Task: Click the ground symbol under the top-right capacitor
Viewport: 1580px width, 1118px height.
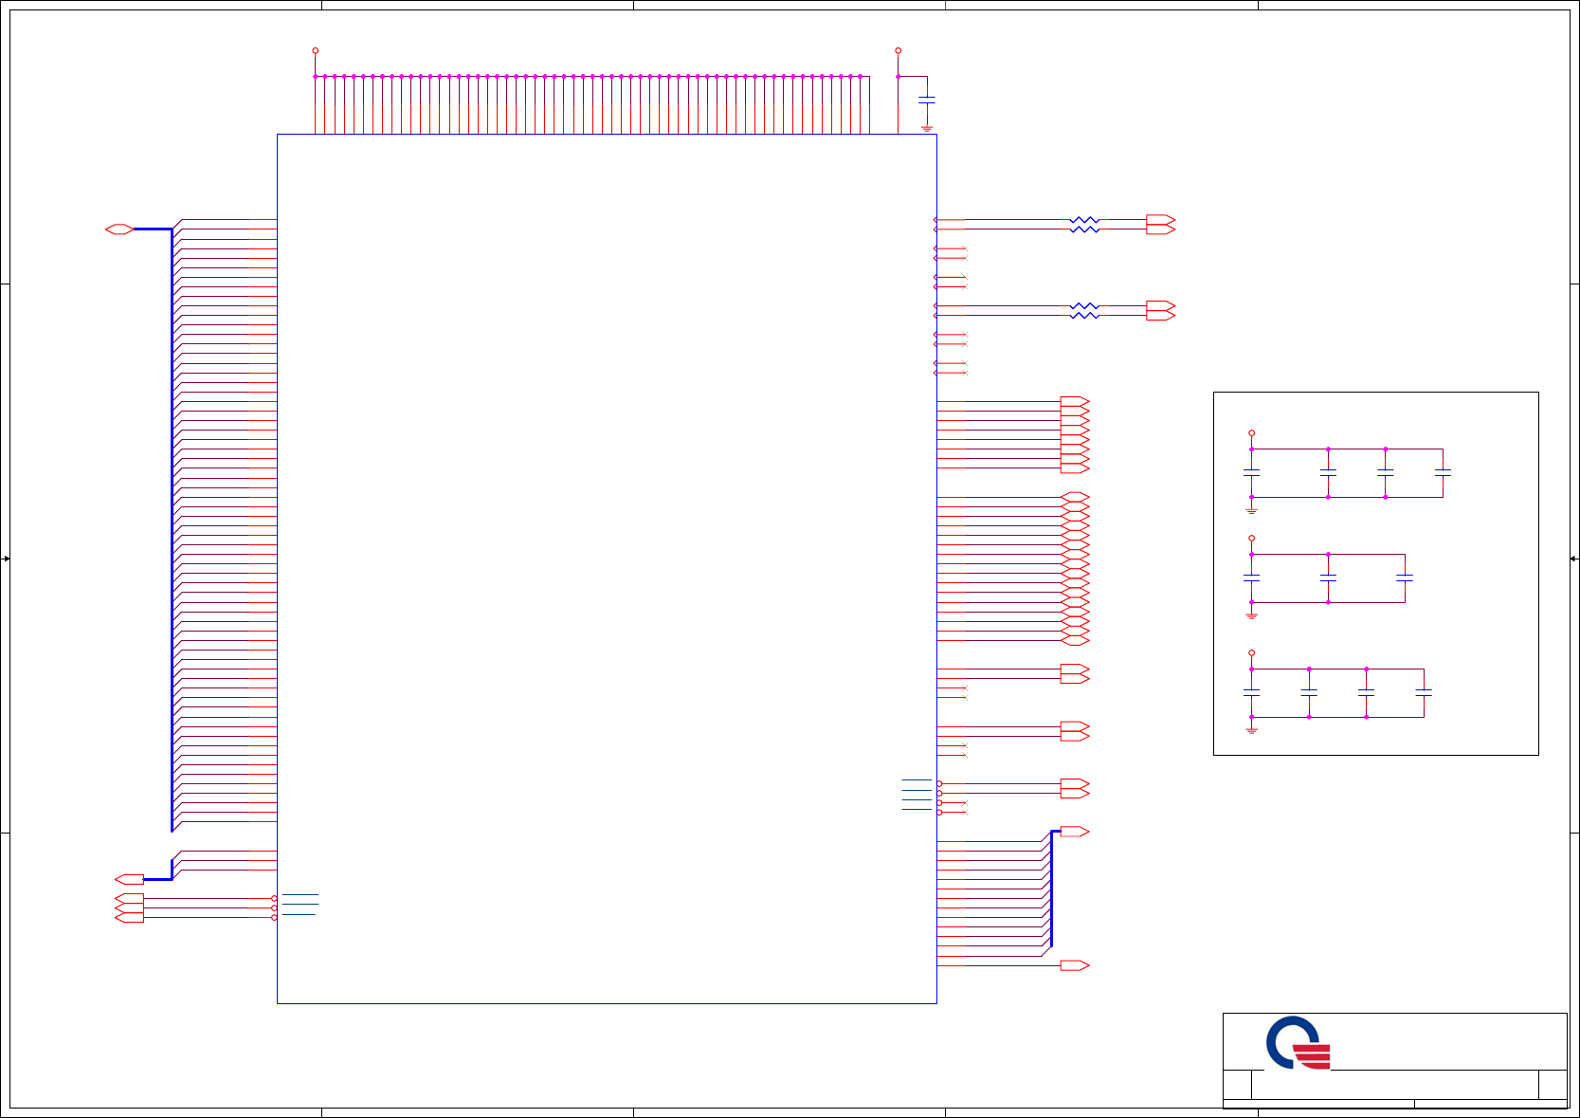Action: pos(927,128)
